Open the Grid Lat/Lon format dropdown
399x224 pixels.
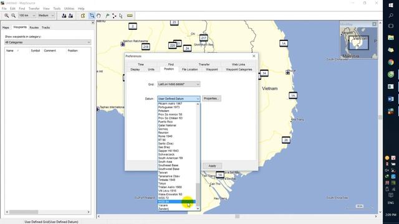[179, 84]
